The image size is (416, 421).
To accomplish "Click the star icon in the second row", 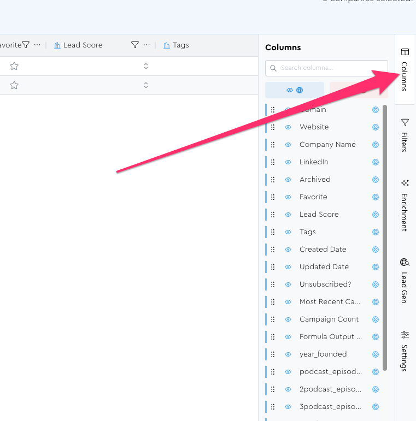I will tap(14, 85).
